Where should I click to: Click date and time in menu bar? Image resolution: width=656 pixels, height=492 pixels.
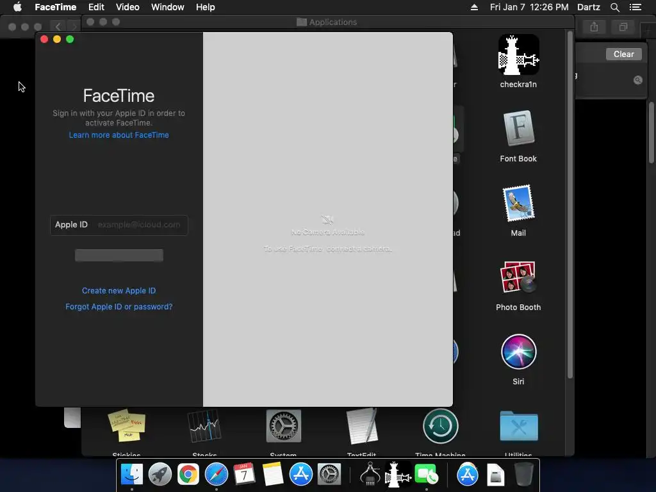(x=529, y=7)
